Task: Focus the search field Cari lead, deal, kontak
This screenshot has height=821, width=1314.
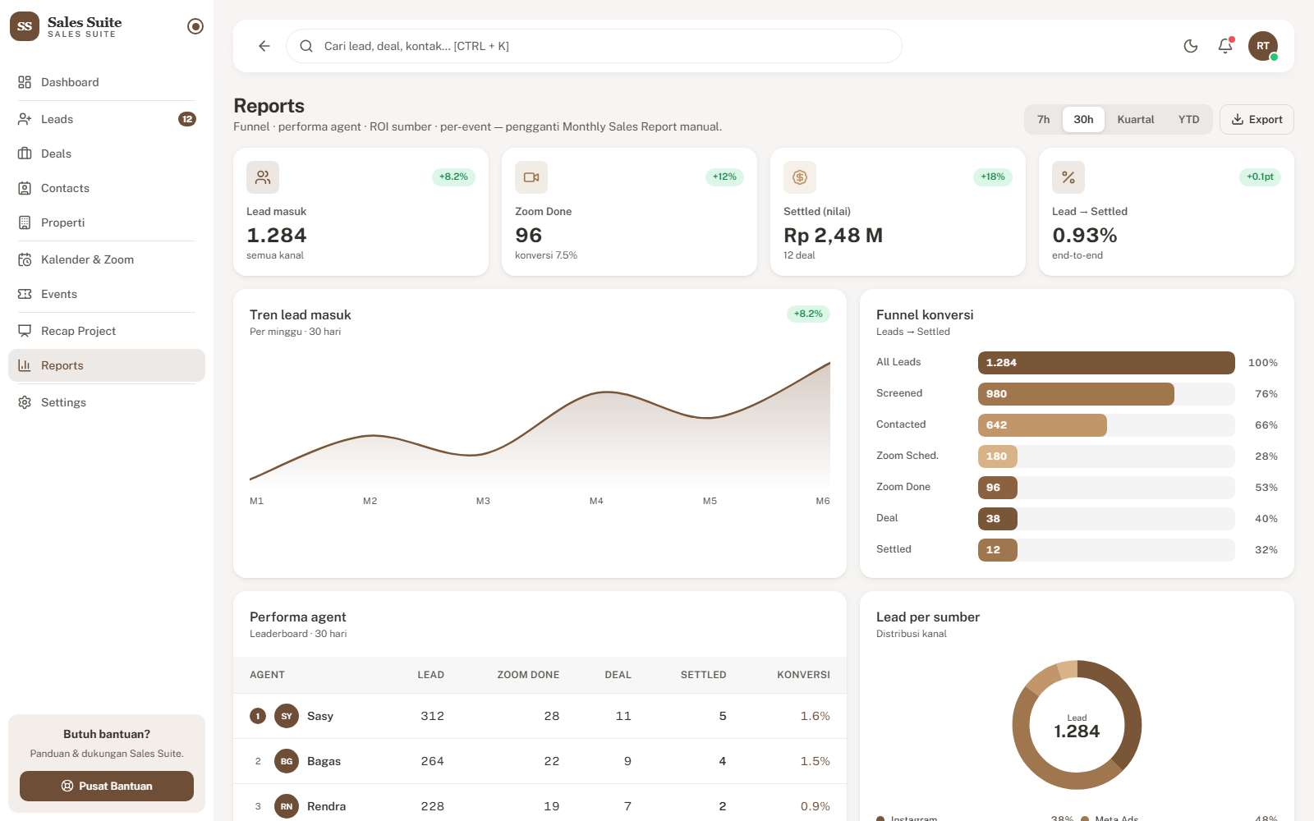Action: tap(594, 46)
